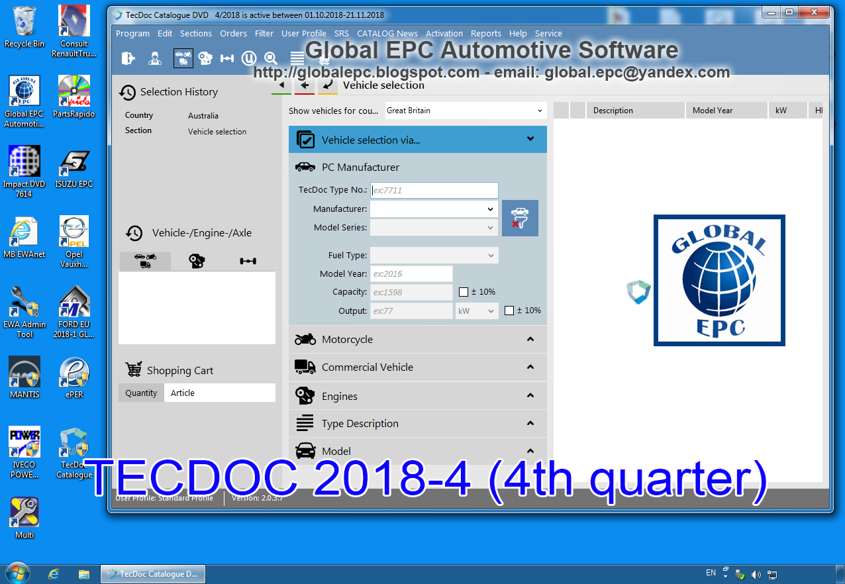Click the yellow-underlined return arrow button
The width and height of the screenshot is (845, 584).
click(x=328, y=85)
